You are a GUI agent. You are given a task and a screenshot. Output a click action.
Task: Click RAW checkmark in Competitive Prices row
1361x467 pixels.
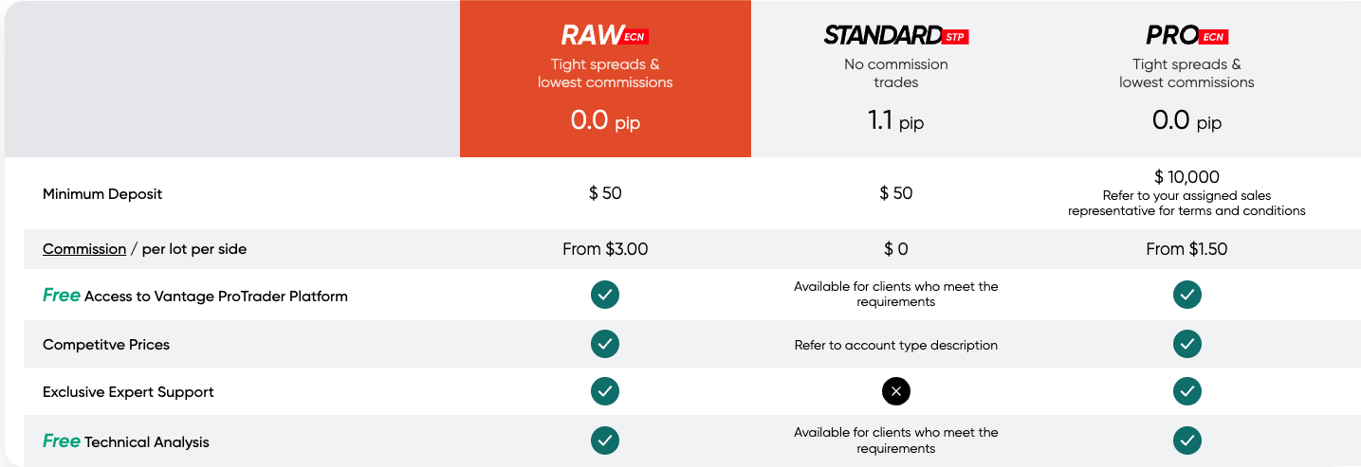pos(605,343)
